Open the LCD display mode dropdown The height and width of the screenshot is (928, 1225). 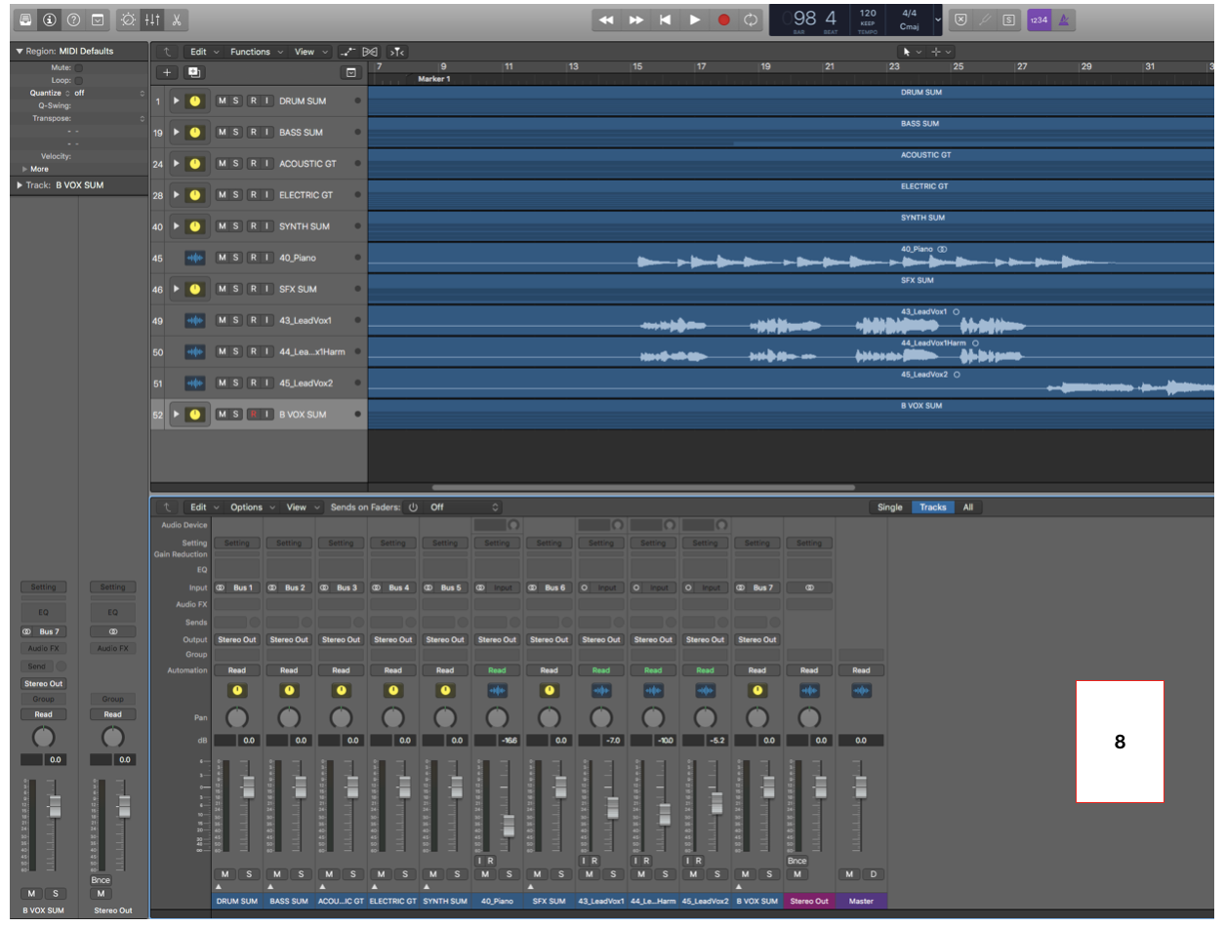coord(938,20)
